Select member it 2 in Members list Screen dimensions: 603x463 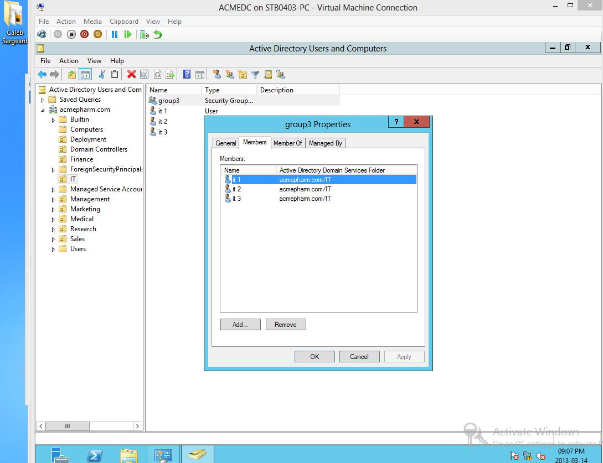(x=318, y=189)
